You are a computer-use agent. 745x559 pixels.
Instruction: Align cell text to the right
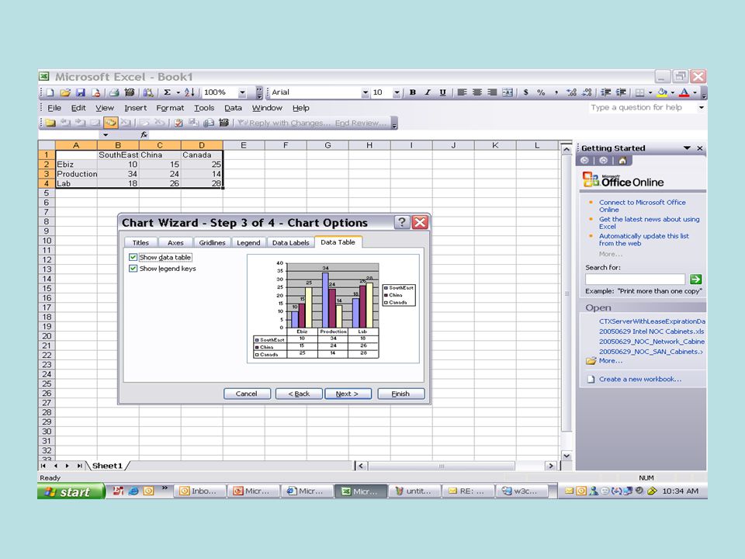point(492,92)
